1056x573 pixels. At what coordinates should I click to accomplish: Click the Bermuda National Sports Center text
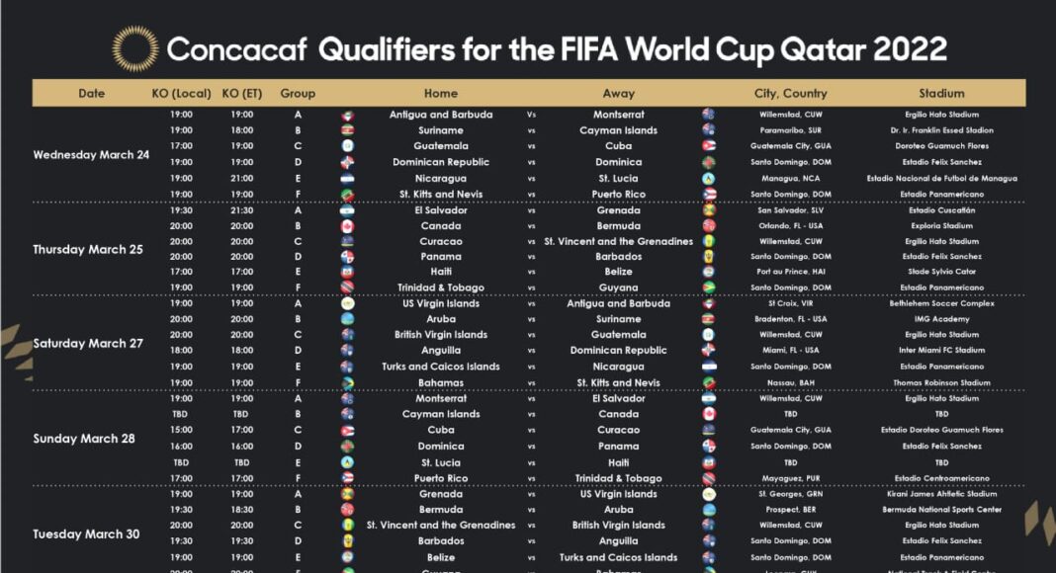940,510
